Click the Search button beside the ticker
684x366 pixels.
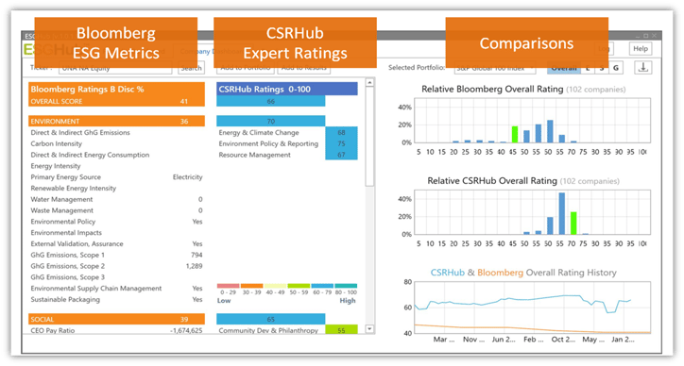191,69
